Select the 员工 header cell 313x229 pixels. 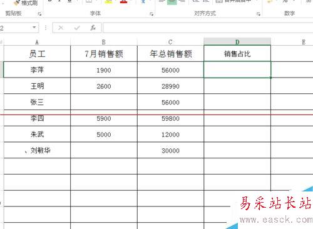click(37, 54)
